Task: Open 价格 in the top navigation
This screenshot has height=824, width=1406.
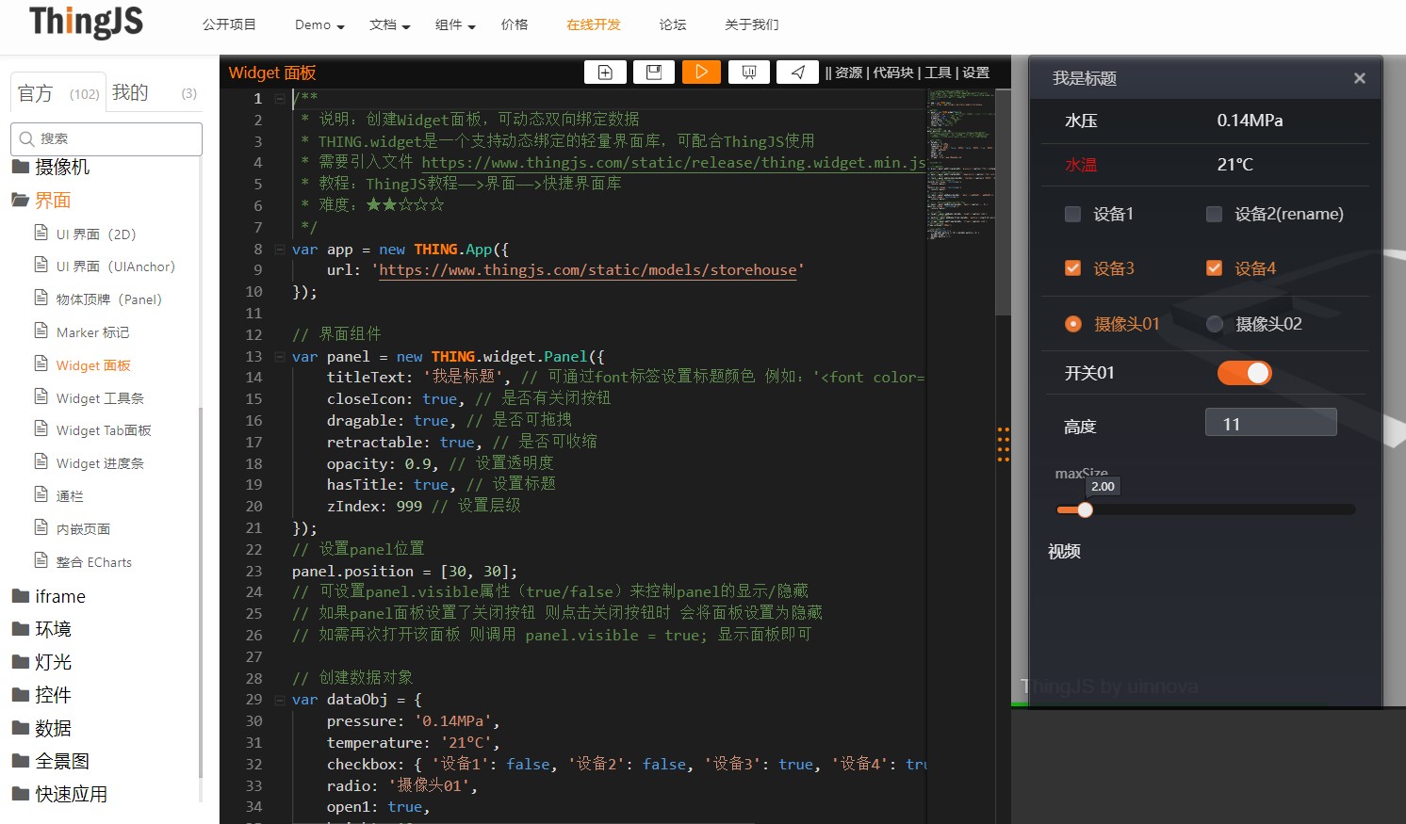Action: tap(515, 24)
